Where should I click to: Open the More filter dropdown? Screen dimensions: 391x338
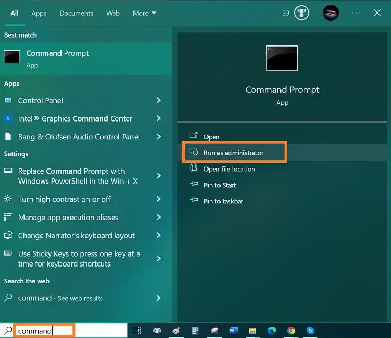point(144,13)
